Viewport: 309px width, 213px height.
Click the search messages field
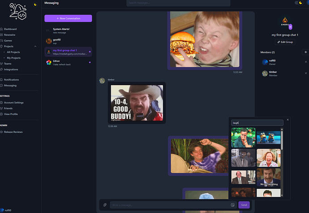[178, 3]
